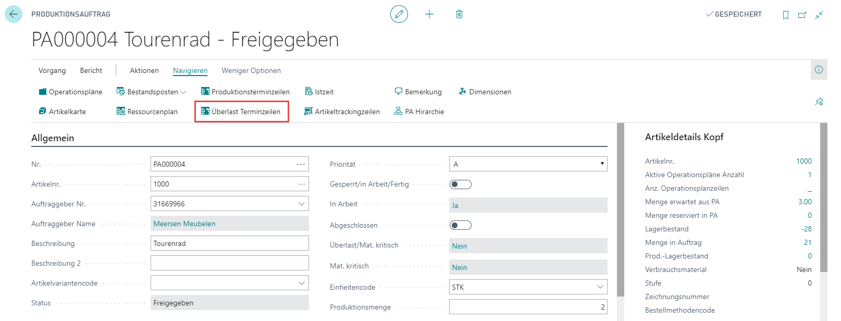Click Menge in Auftrag value 21
The height and width of the screenshot is (321, 841).
pos(808,242)
